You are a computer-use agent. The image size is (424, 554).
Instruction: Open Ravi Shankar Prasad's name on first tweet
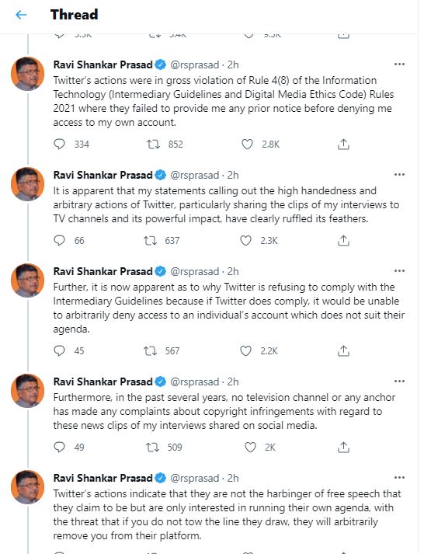click(x=103, y=64)
